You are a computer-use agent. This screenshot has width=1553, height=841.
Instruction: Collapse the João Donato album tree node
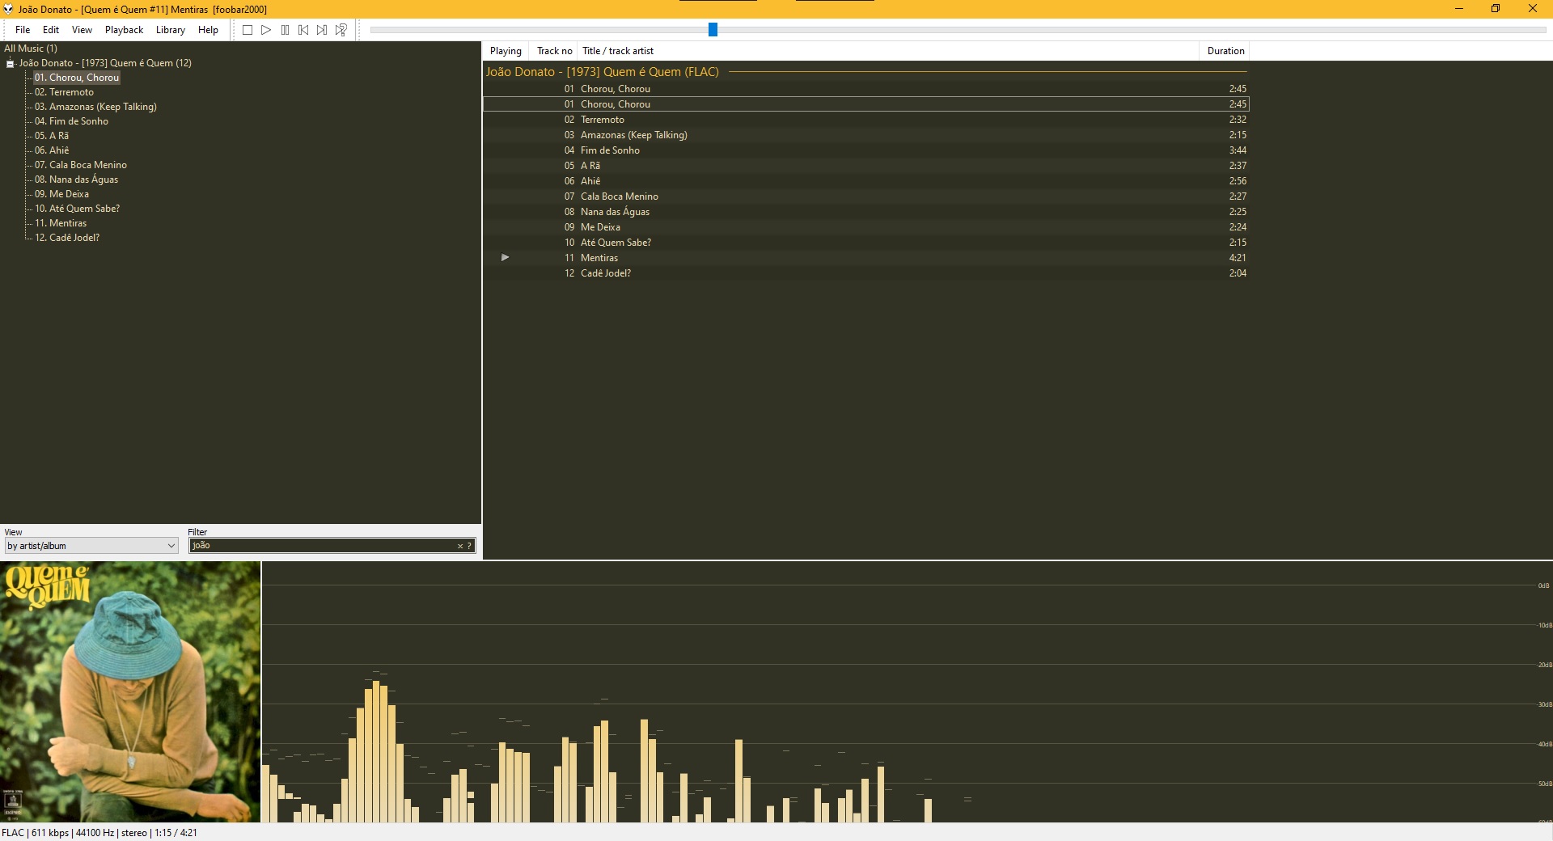(10, 63)
